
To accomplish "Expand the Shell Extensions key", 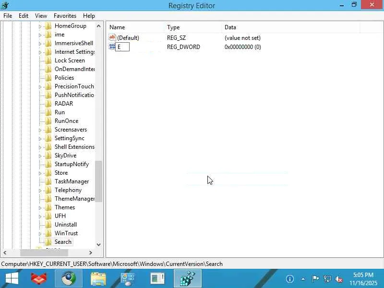I will point(40,147).
